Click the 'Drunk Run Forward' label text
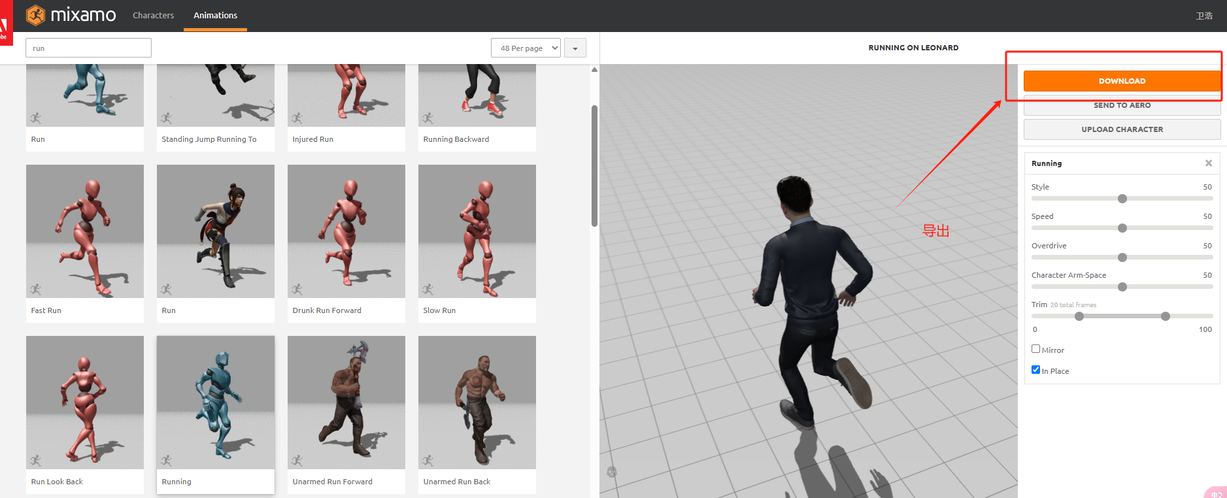Screen dimensions: 1227x498 coord(327,310)
